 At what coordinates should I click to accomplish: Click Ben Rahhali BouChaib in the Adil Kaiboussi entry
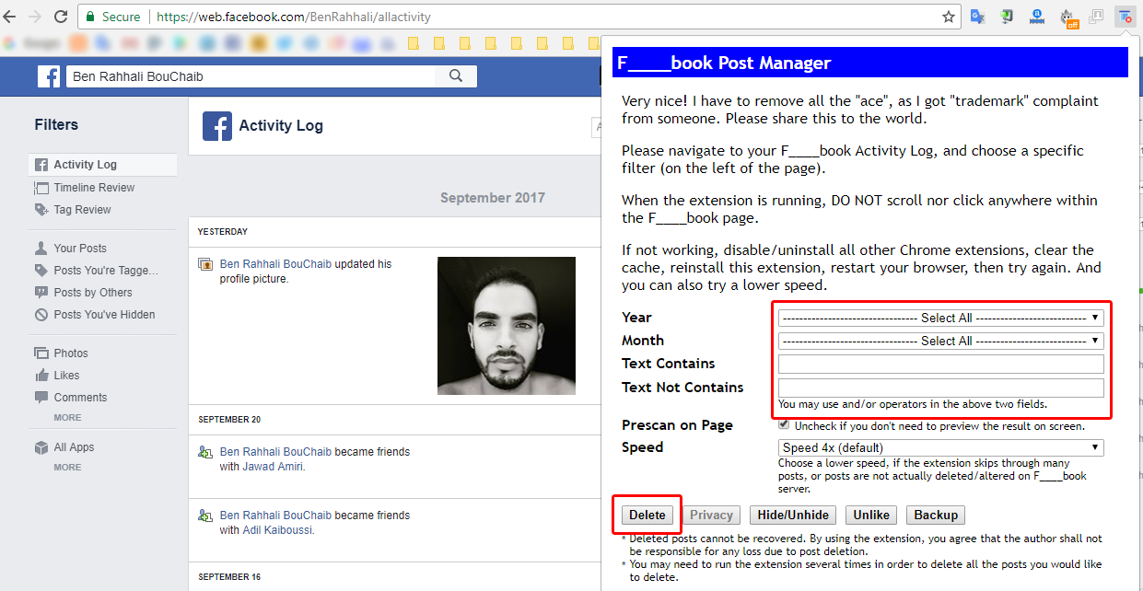click(x=275, y=516)
